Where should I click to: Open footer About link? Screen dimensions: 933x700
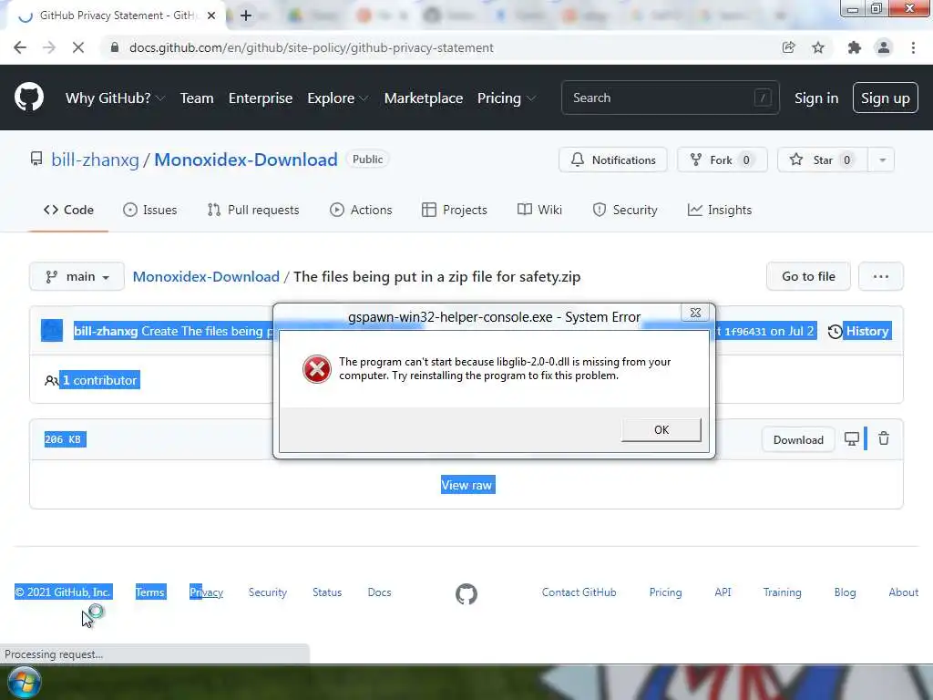point(903,592)
